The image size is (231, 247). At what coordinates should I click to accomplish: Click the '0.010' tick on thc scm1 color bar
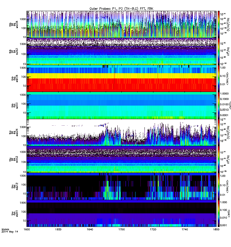tap(224, 218)
